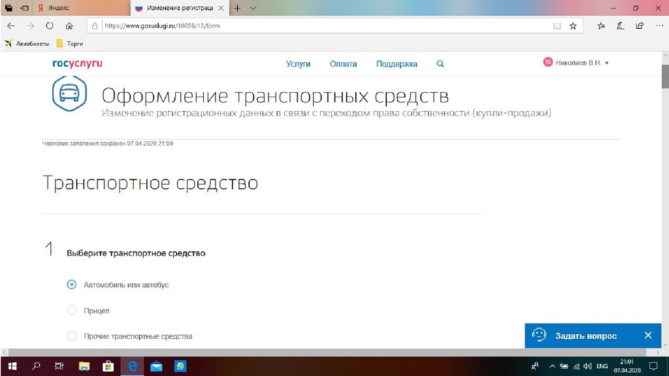Expand the Николаев В.Н. account dropdown
The image size is (669, 376).
click(x=582, y=63)
